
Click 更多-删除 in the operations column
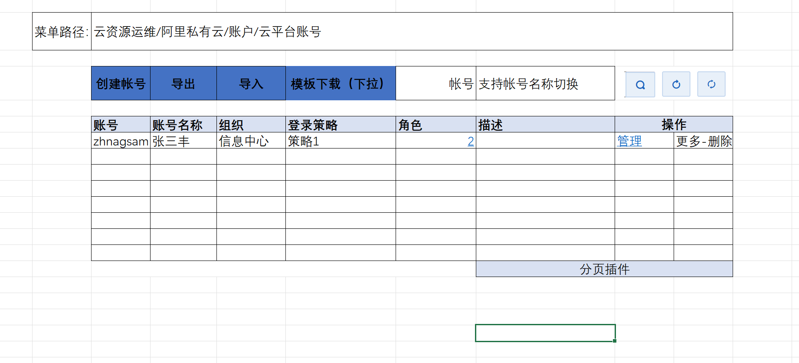pyautogui.click(x=704, y=141)
